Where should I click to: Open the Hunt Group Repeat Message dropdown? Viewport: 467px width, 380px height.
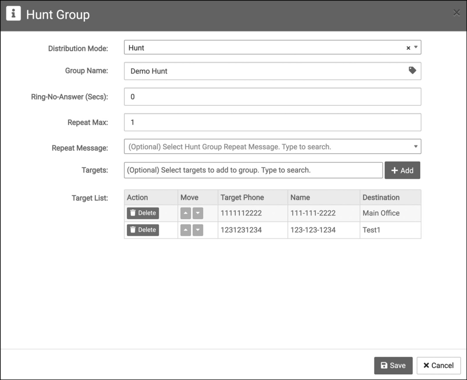click(x=415, y=146)
